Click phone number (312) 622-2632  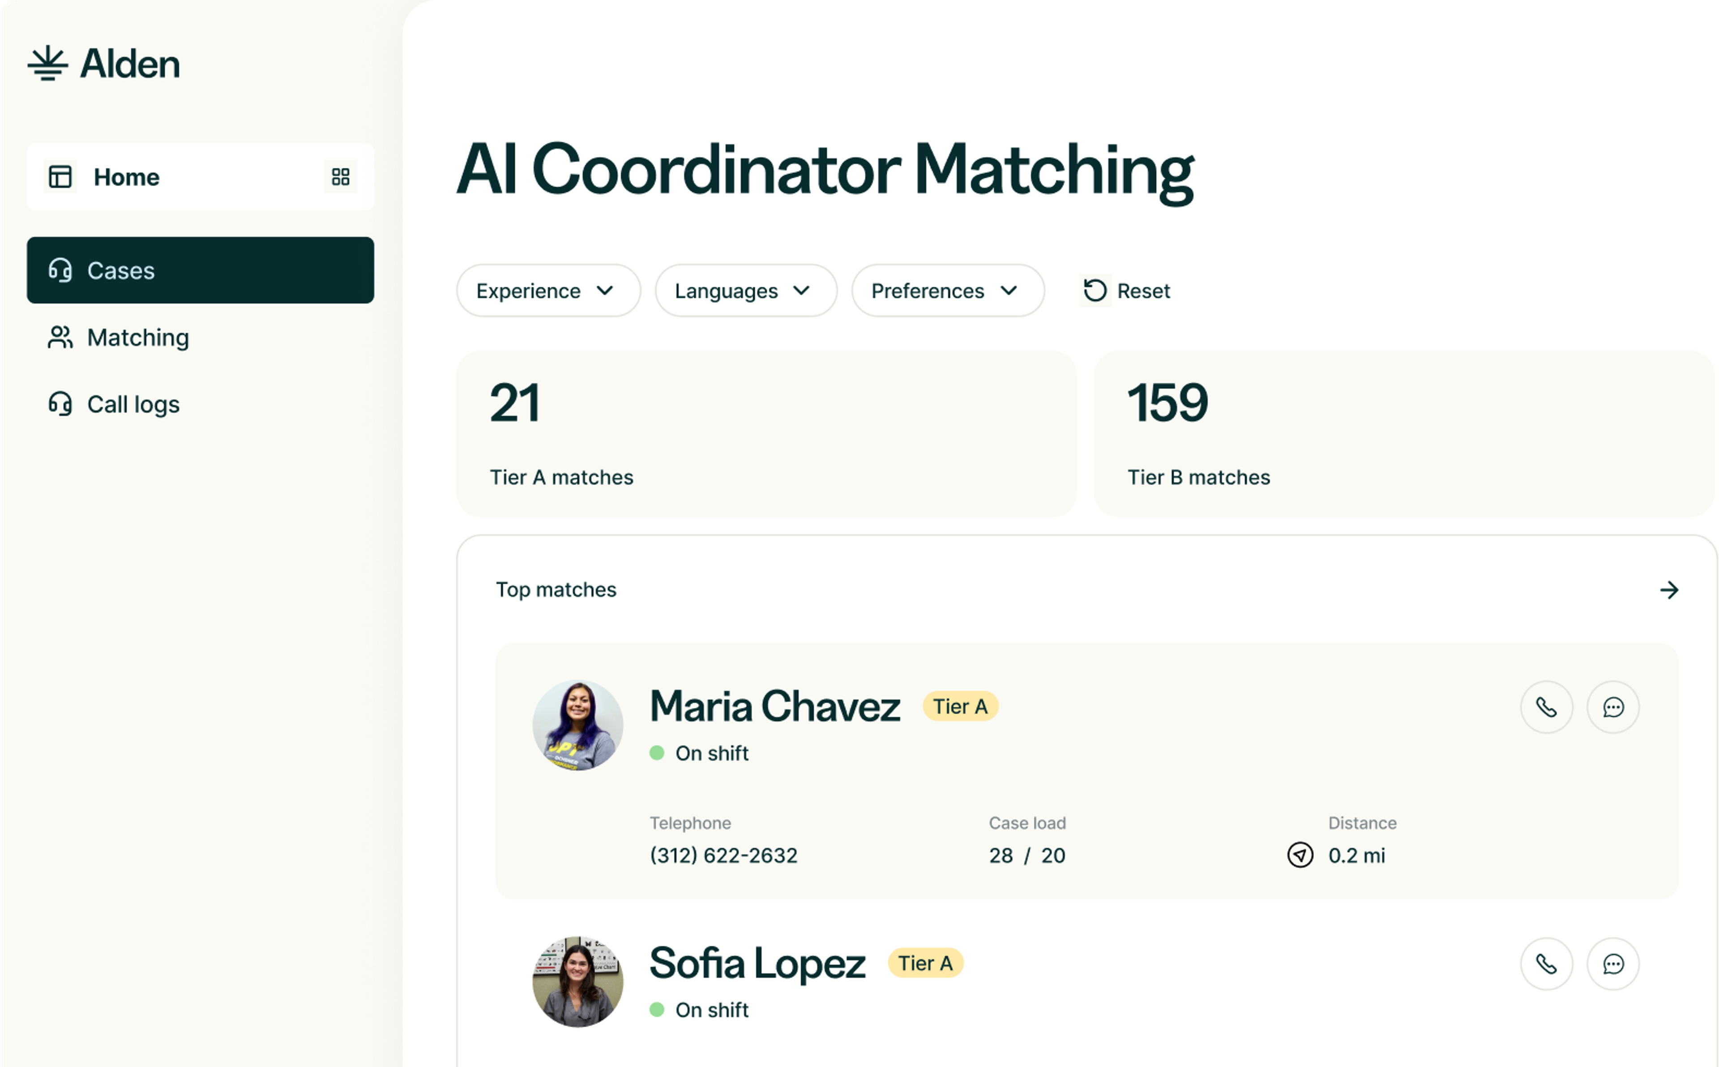pyautogui.click(x=723, y=855)
